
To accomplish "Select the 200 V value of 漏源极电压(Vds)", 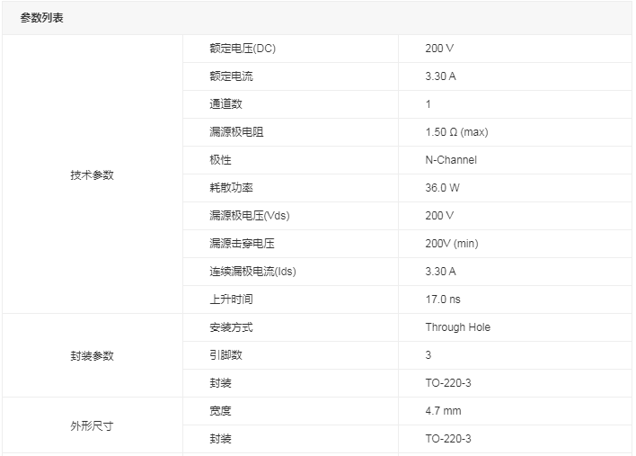I will 439,216.
